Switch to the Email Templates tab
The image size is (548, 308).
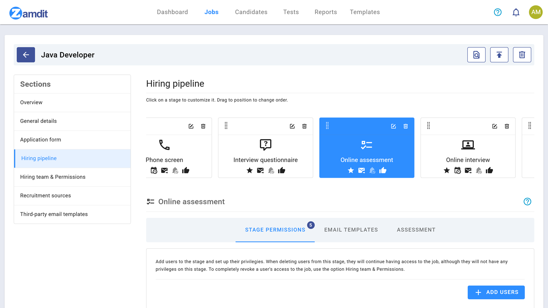click(351, 230)
